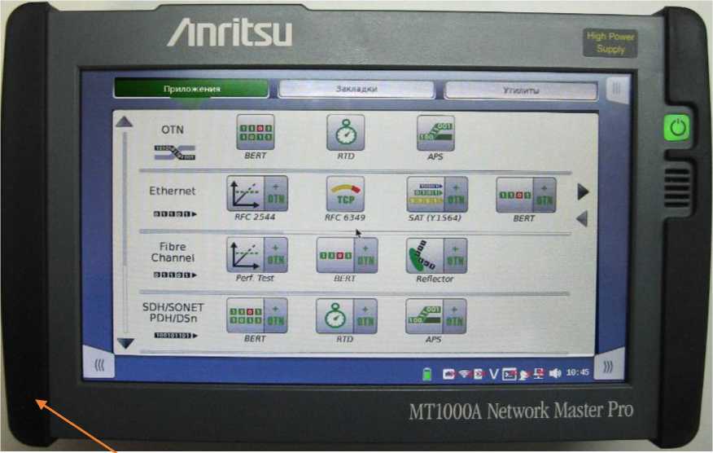Viewport: 713px width, 453px height.
Task: Open the Ethernet BERT application
Action: click(x=526, y=195)
